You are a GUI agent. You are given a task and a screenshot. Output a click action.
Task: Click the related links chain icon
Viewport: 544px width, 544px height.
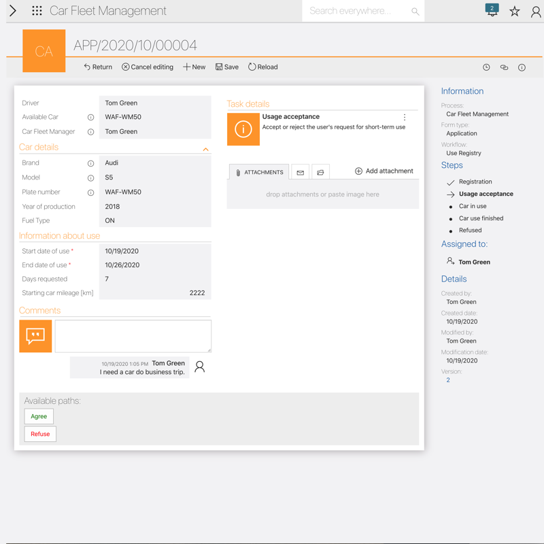pos(504,67)
